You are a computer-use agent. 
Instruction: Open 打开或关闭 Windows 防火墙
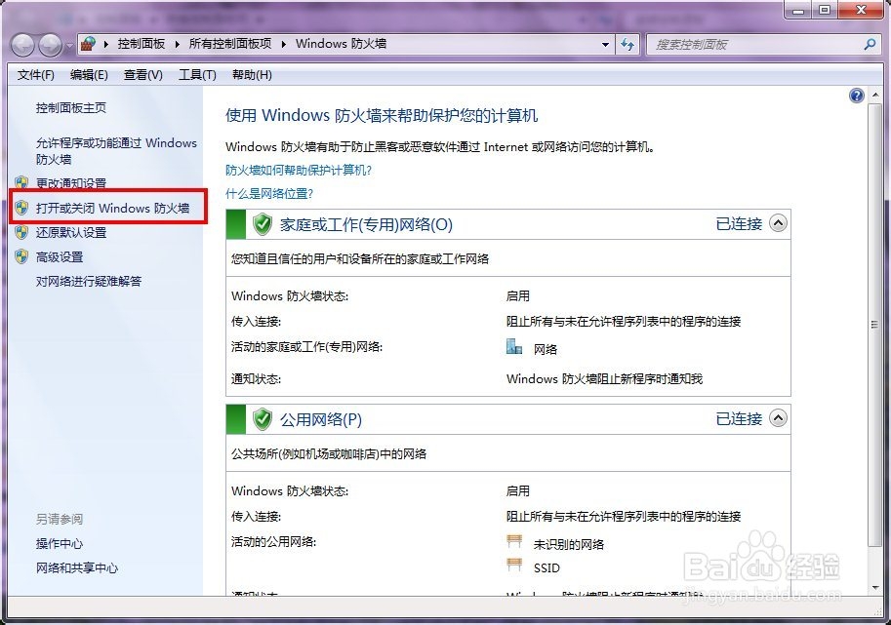tap(112, 208)
